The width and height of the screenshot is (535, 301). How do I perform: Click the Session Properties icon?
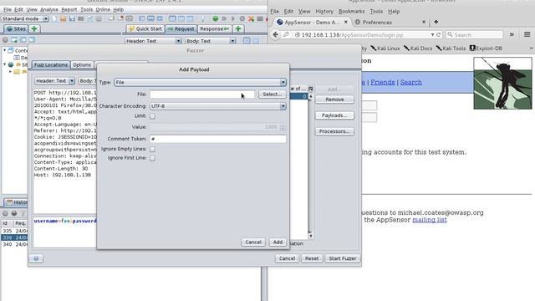[x=89, y=18]
